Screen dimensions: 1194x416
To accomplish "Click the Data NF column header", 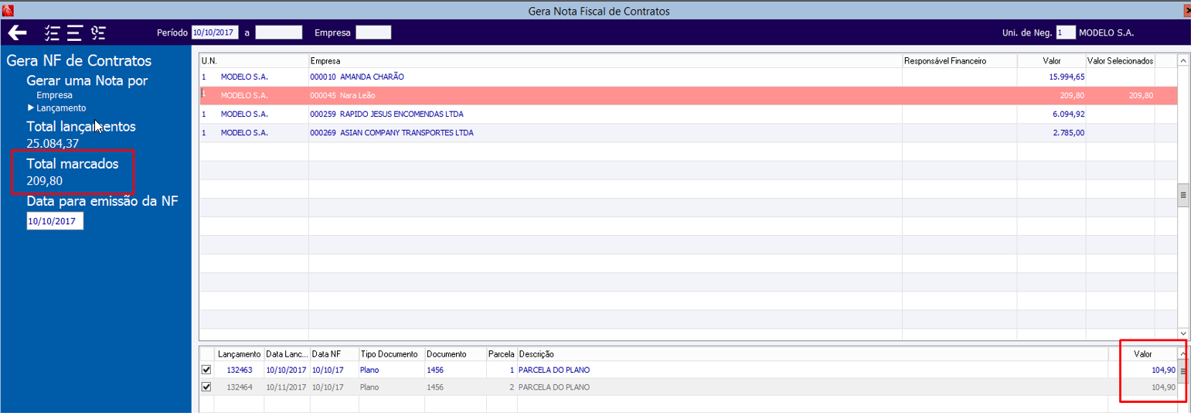I will pyautogui.click(x=334, y=353).
